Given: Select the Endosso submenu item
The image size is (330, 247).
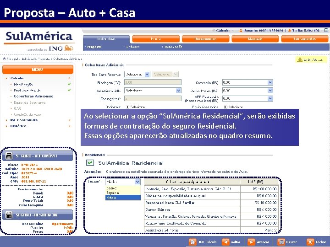Looking at the screenshot, I should [x=132, y=47].
